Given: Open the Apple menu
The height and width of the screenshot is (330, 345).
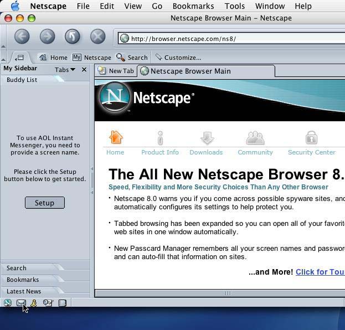Looking at the screenshot, I should click(x=15, y=6).
